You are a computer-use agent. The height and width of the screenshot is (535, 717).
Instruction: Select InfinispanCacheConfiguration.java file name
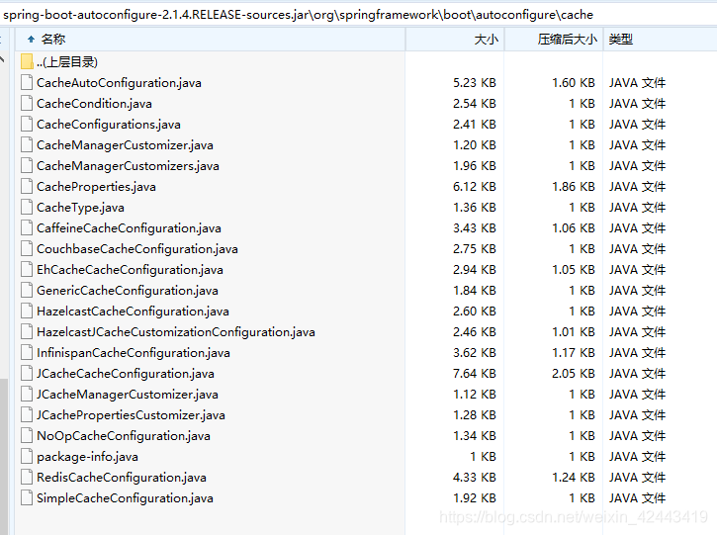point(134,353)
